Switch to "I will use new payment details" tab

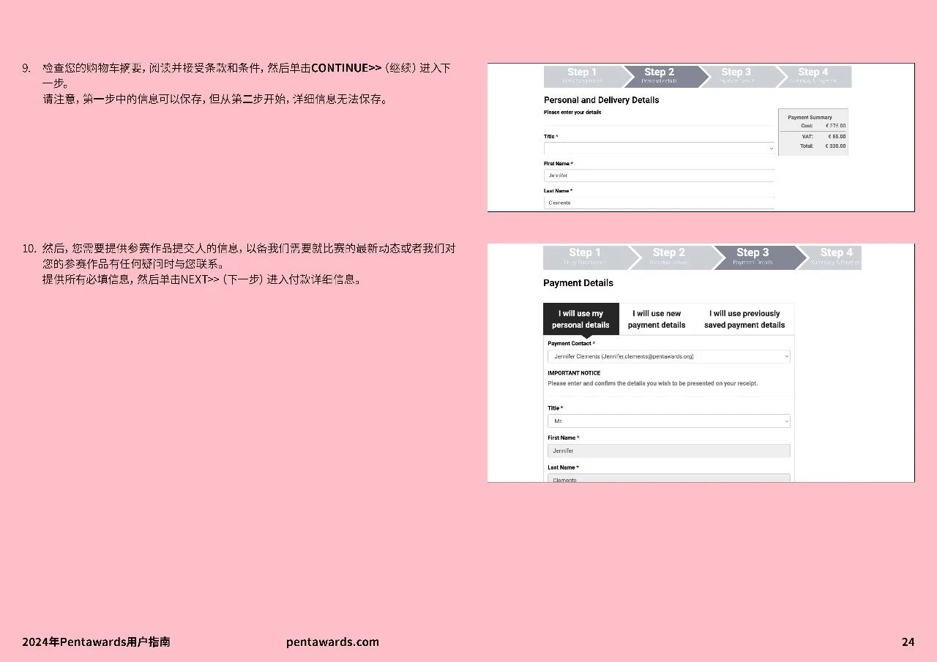[x=657, y=319]
